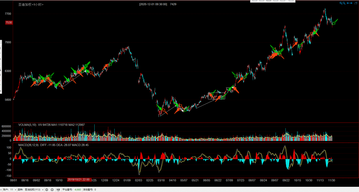The width and height of the screenshot is (359, 192).
Task: Zoom in the chart with magnifier plus
Action: [340, 3]
